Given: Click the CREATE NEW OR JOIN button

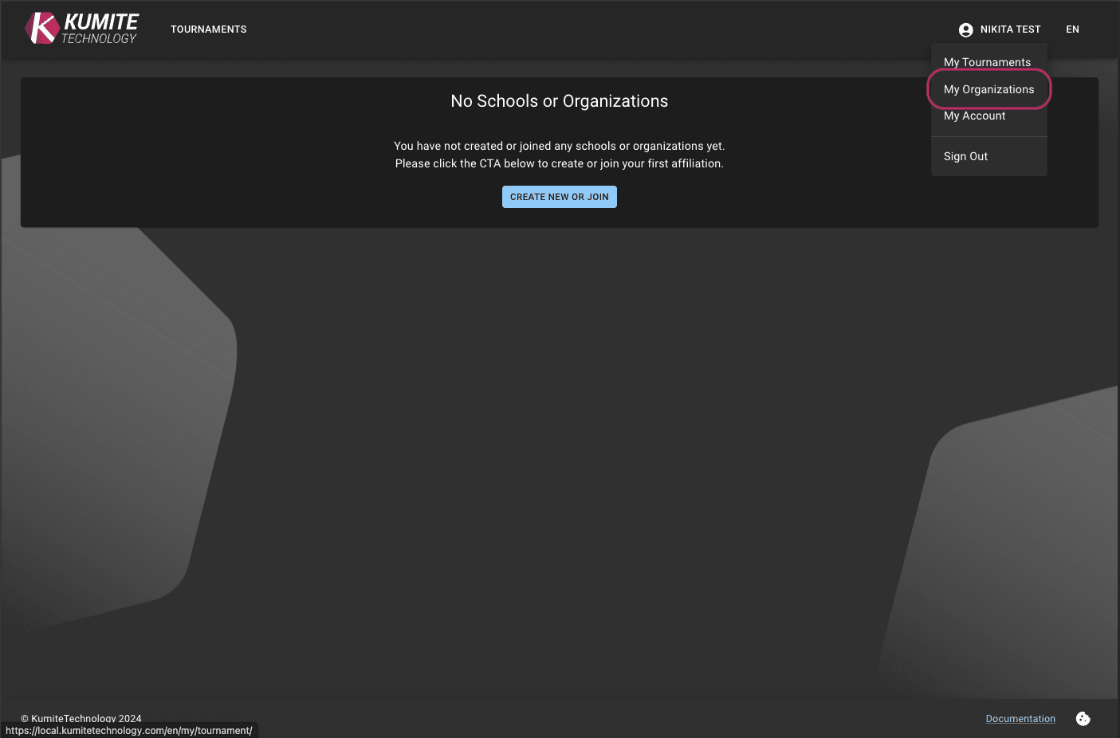Looking at the screenshot, I should click(559, 196).
